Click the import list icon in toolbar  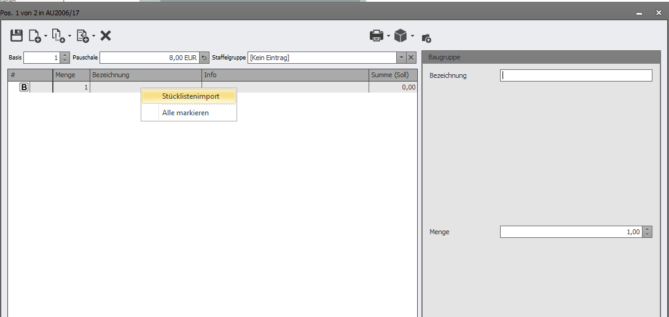[x=82, y=36]
